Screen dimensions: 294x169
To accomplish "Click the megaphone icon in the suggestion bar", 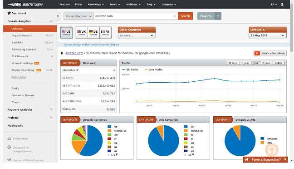I will coord(246,159).
